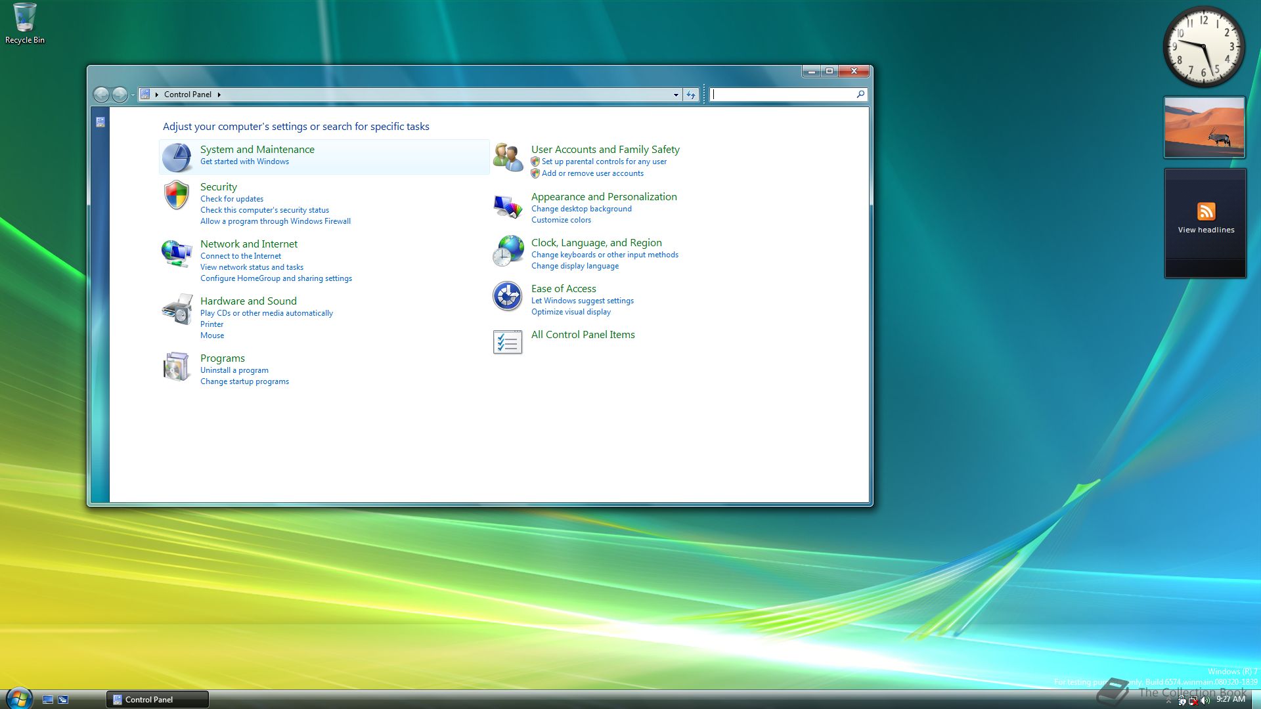Click the User Accounts people icon
Viewport: 1261px width, 709px height.
(508, 158)
